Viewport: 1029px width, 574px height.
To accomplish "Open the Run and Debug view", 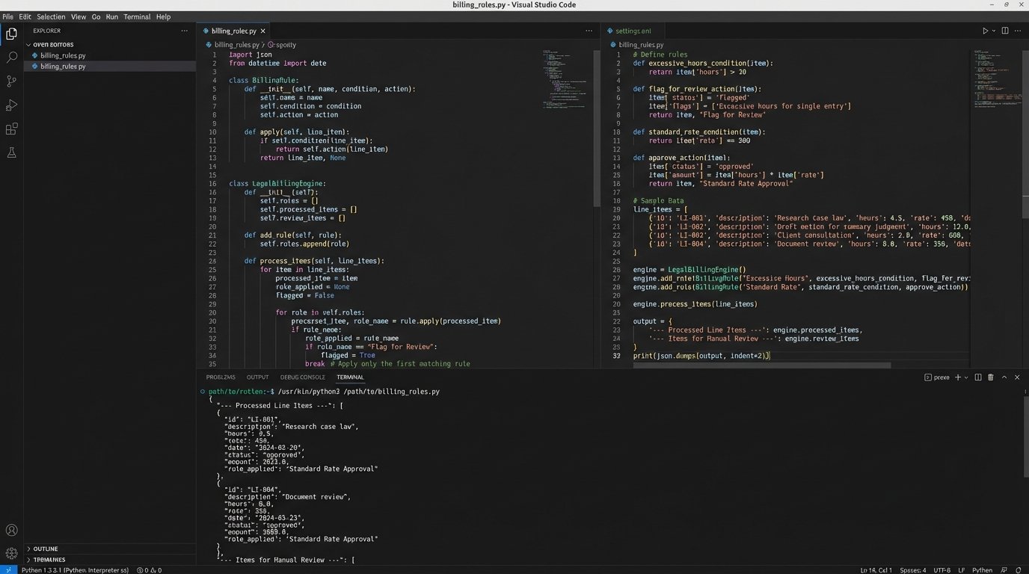I will point(11,105).
